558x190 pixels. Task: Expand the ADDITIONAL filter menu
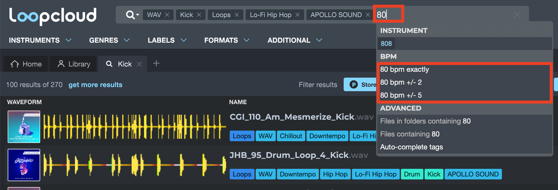click(295, 40)
